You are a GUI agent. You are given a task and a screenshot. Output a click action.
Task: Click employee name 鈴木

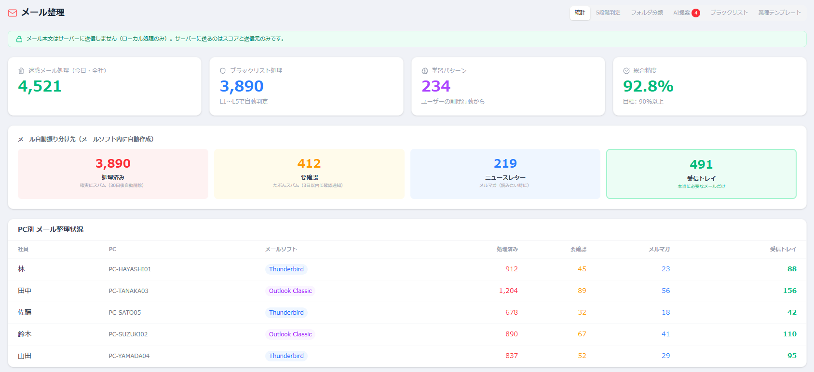pyautogui.click(x=25, y=334)
